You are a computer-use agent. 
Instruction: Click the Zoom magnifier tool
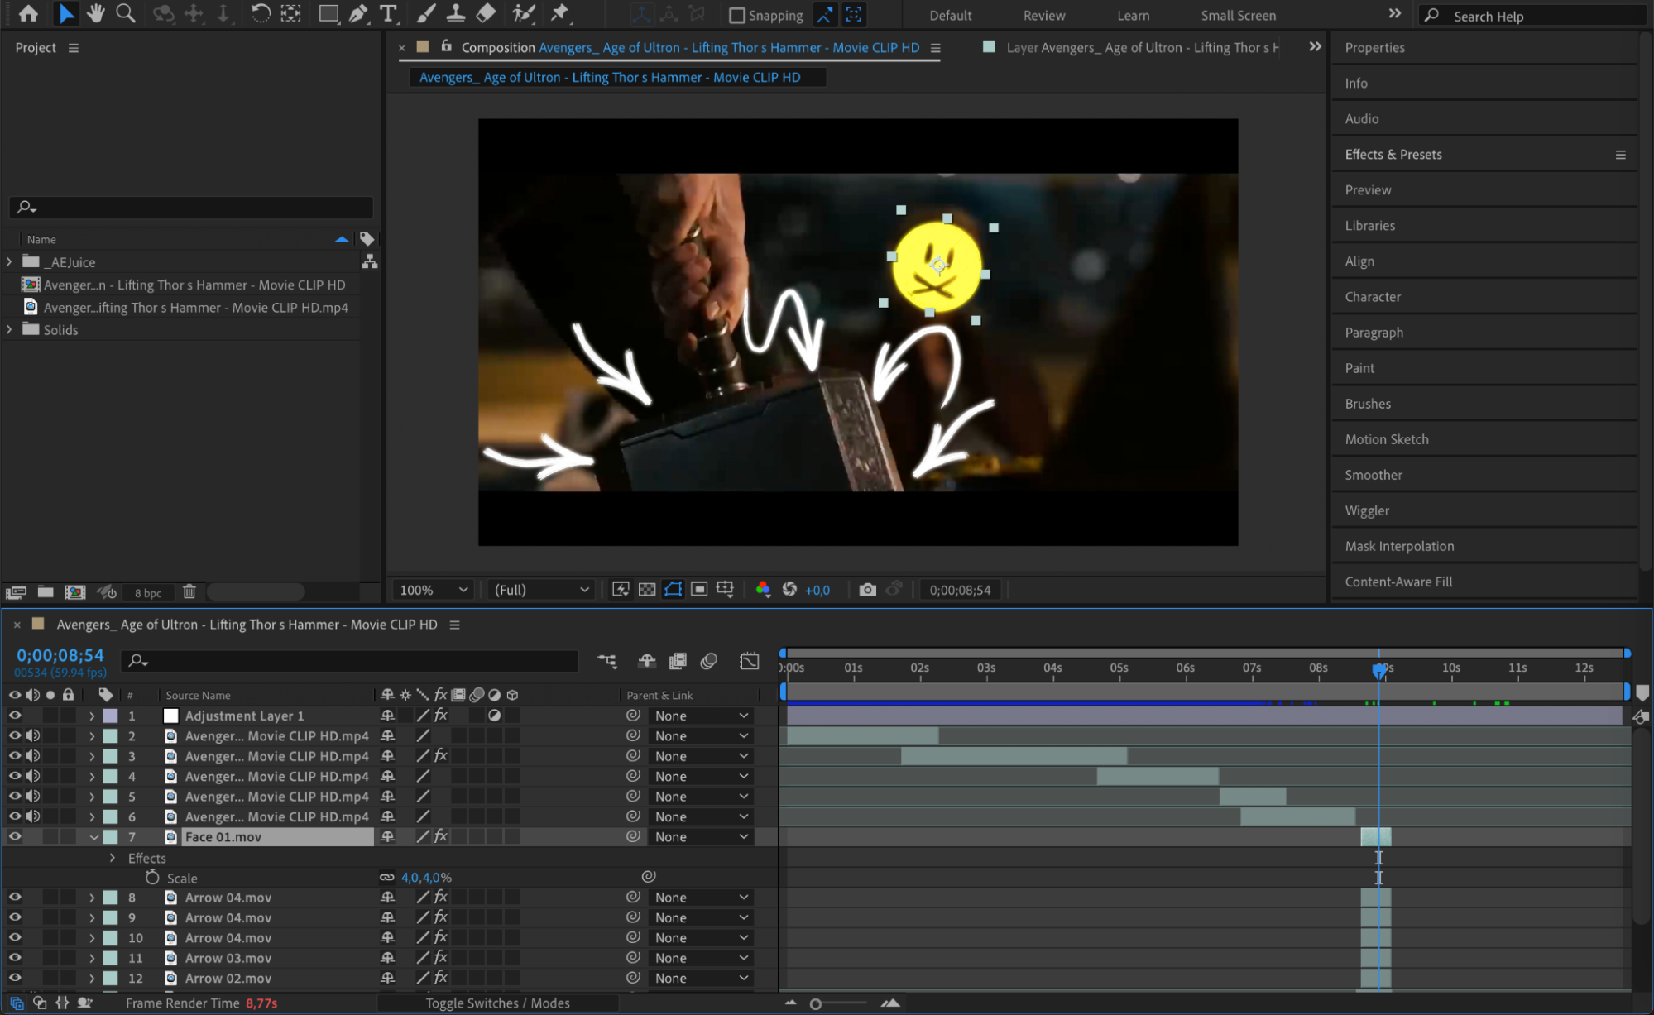(x=125, y=13)
